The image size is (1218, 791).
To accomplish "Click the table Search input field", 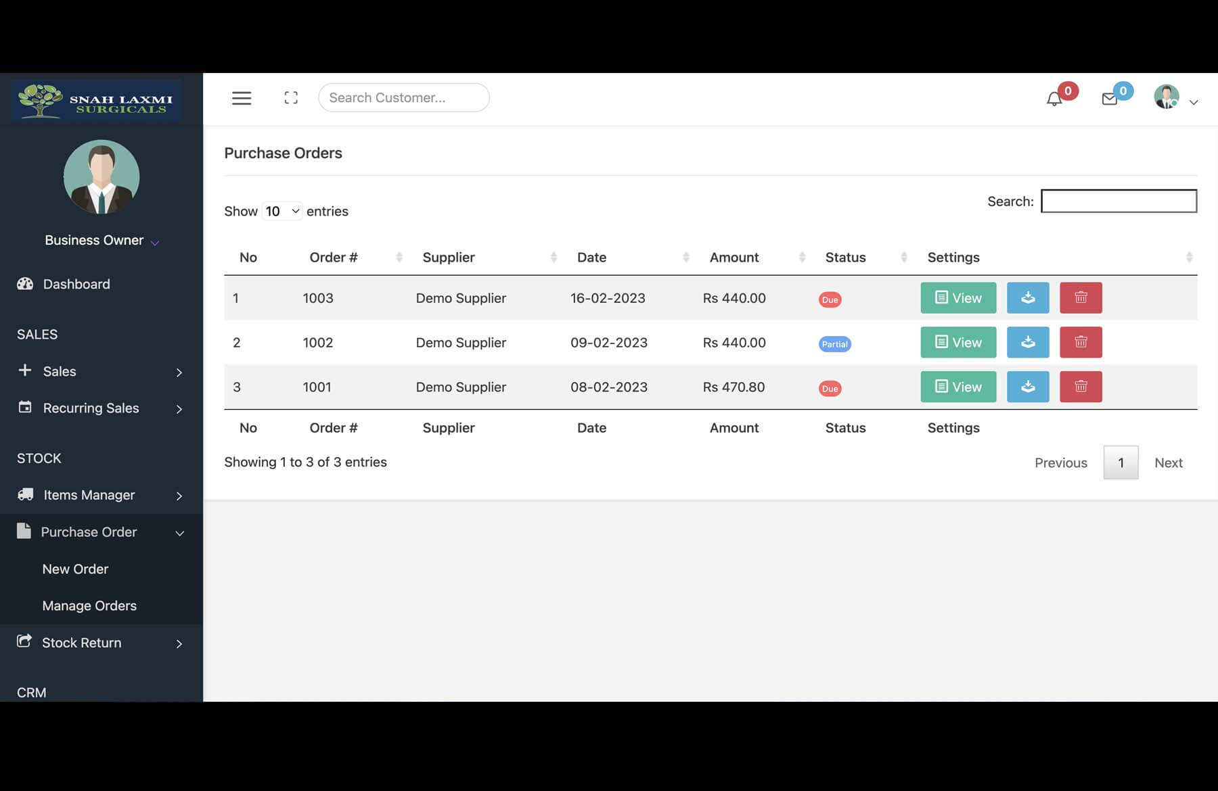I will [x=1118, y=201].
